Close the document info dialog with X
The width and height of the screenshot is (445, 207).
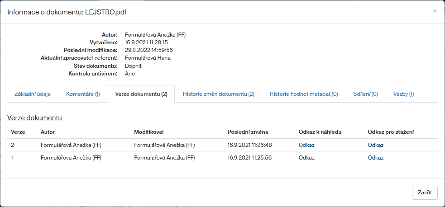[x=435, y=11]
